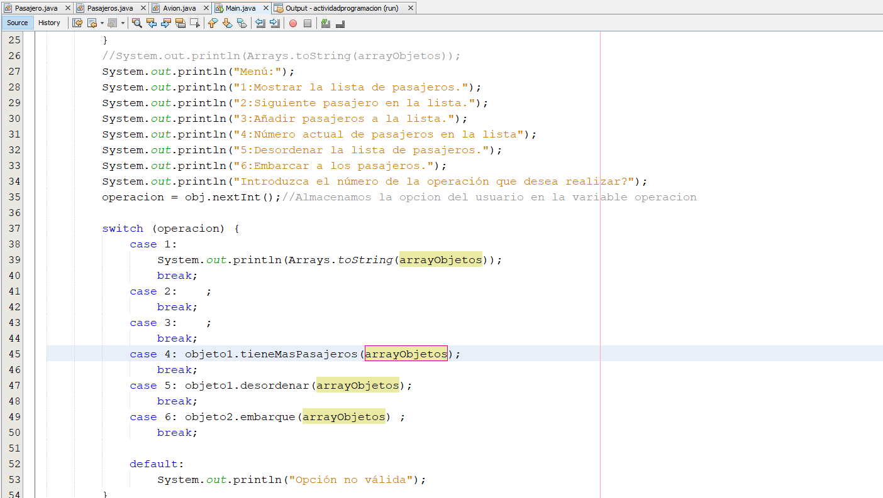Comment out the selected lines
This screenshot has width=883, height=498.
click(x=325, y=23)
